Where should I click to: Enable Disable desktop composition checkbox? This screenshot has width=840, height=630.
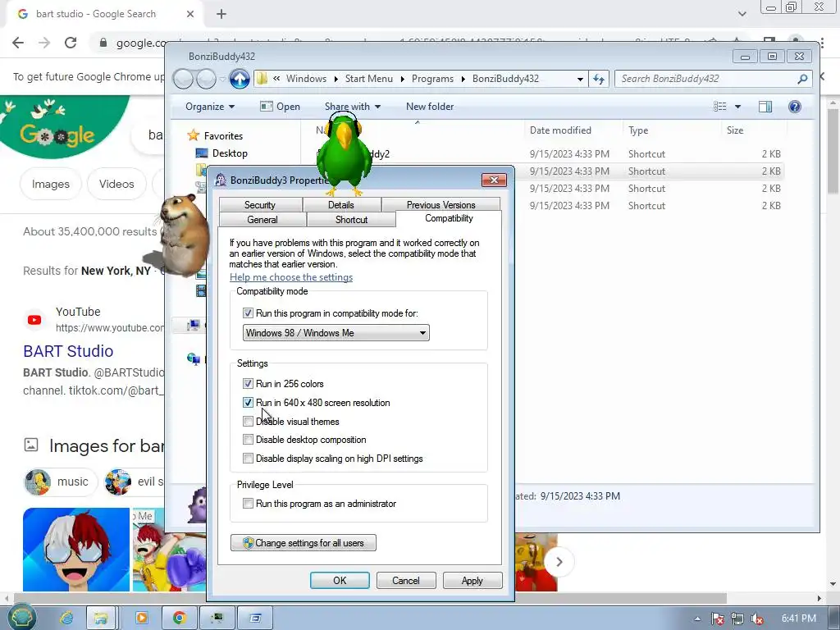tap(248, 440)
